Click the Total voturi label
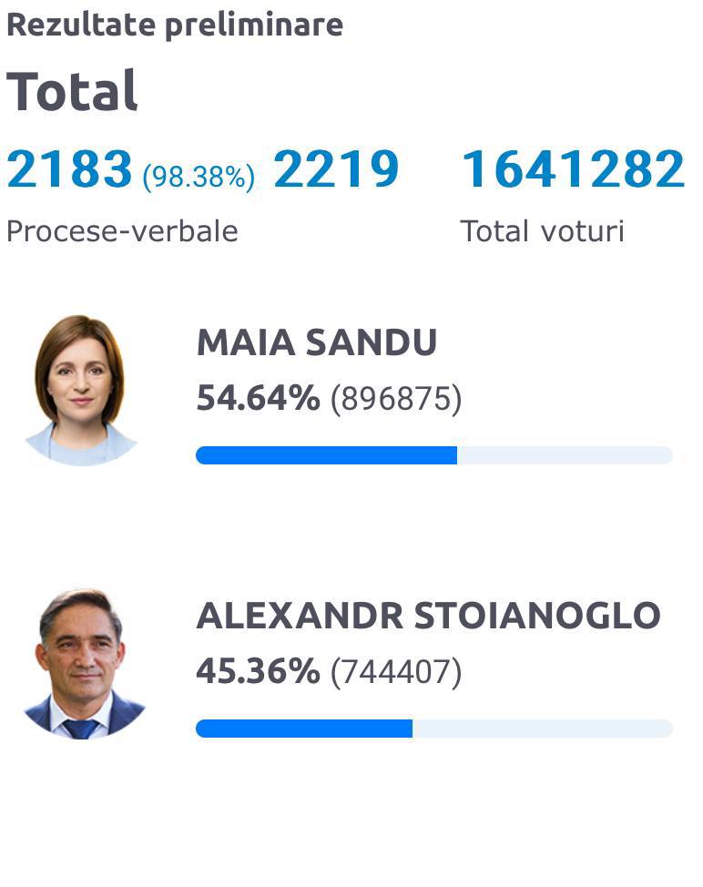703x887 pixels. (543, 231)
